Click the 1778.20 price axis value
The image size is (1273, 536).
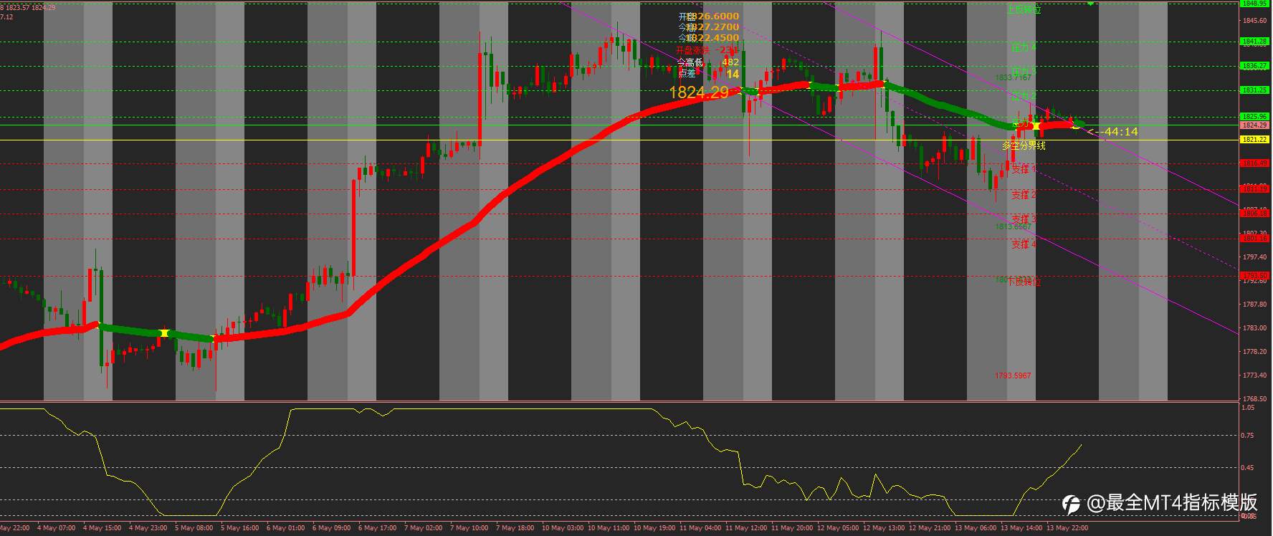coord(1255,351)
